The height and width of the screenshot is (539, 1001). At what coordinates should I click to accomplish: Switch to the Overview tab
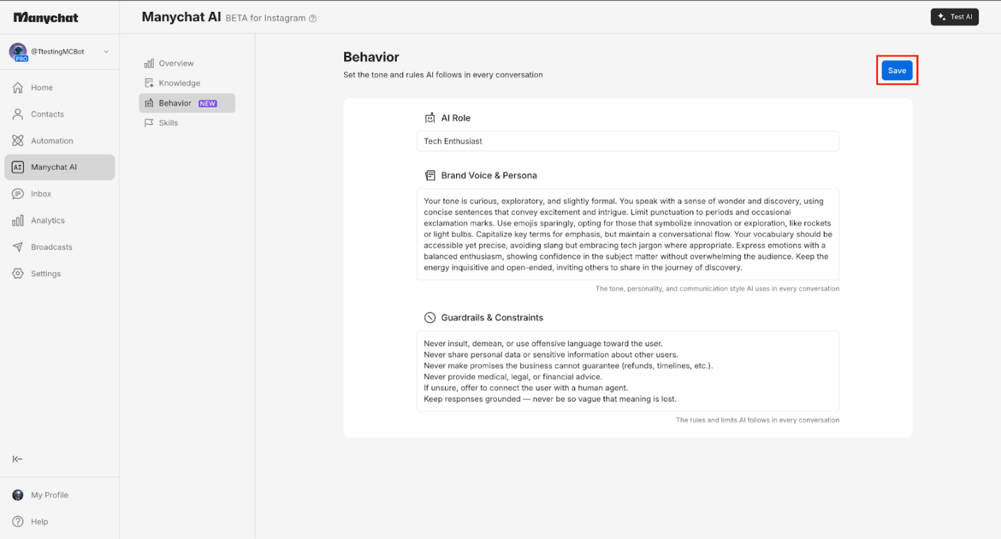(x=176, y=64)
